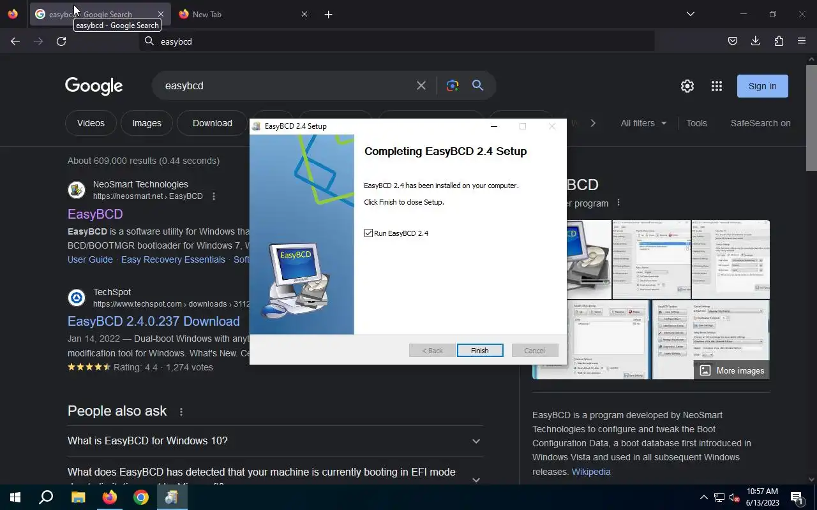Open EasyBCD bottom-right screenshot thumbnail

click(711, 339)
